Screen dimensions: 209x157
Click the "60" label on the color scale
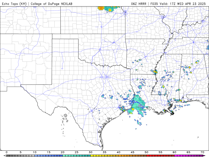coord(175,152)
